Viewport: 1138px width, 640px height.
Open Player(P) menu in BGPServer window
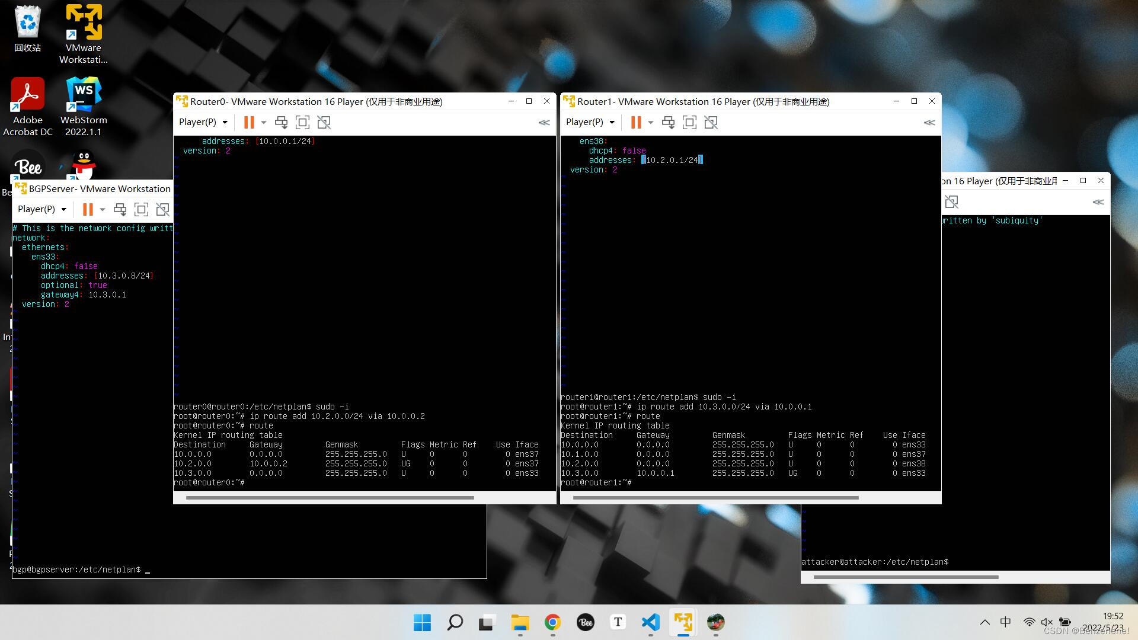pyautogui.click(x=42, y=209)
